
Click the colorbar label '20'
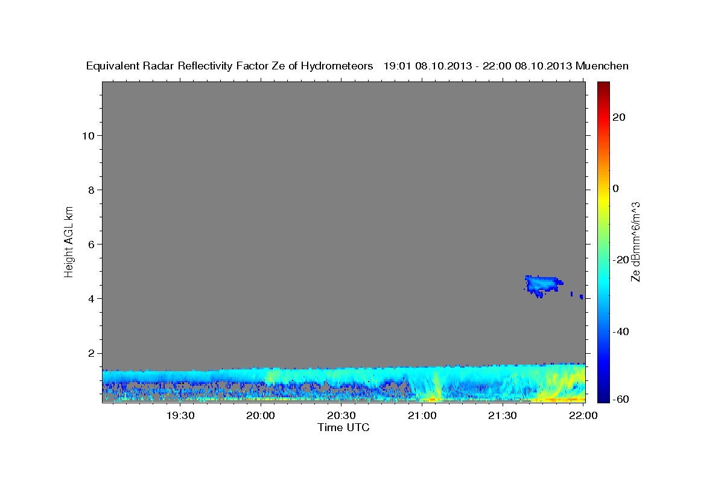click(619, 117)
